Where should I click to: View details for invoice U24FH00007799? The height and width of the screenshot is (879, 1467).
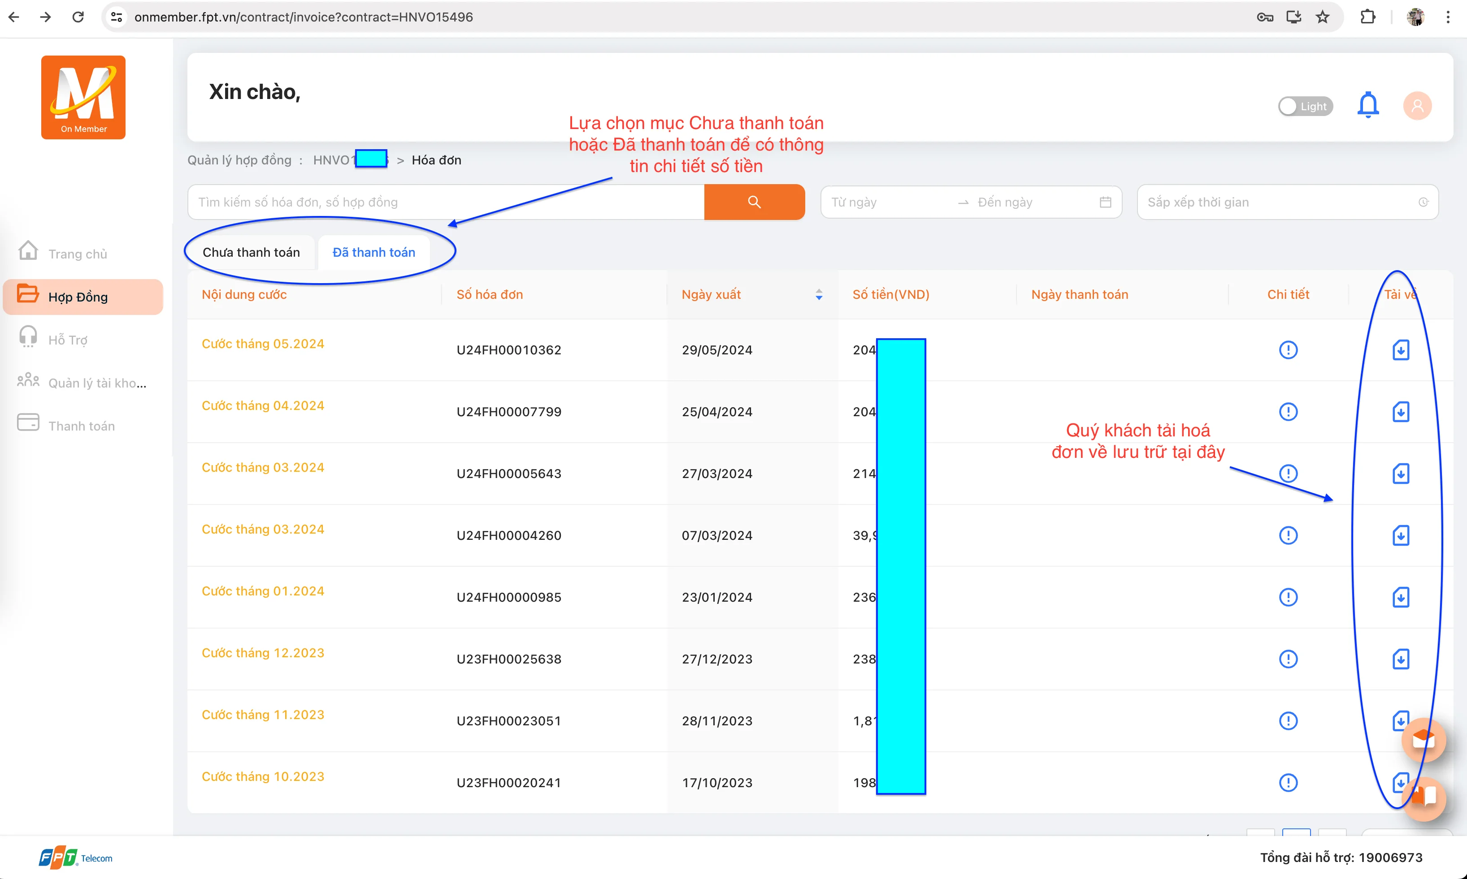(x=1288, y=412)
